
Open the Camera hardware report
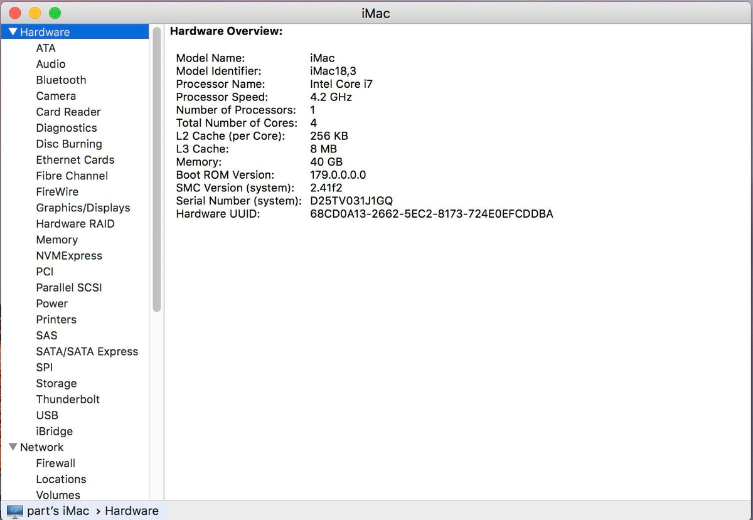pyautogui.click(x=56, y=96)
